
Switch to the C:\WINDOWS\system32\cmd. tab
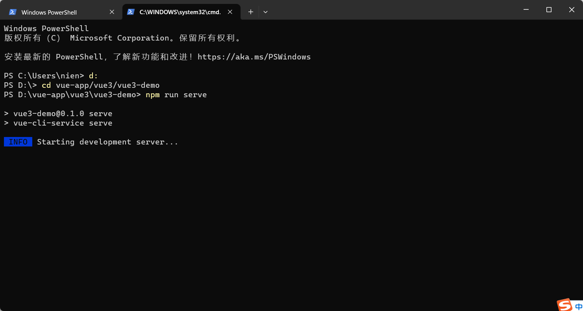tap(181, 12)
